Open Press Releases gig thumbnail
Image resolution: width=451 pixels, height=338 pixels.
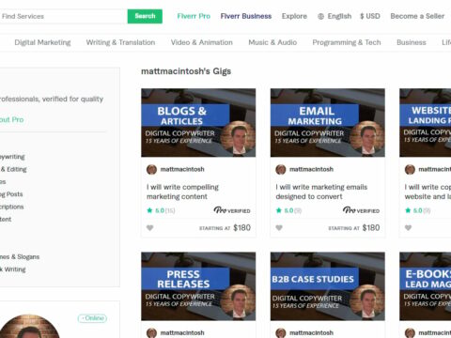coord(198,286)
